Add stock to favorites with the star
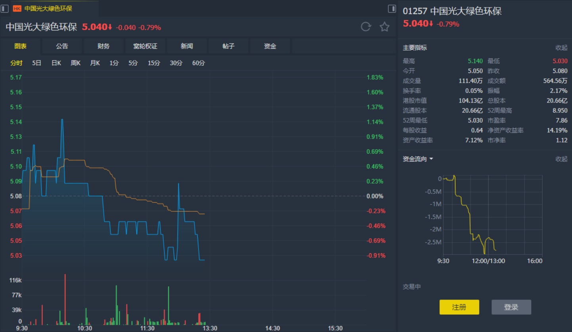 (x=385, y=27)
